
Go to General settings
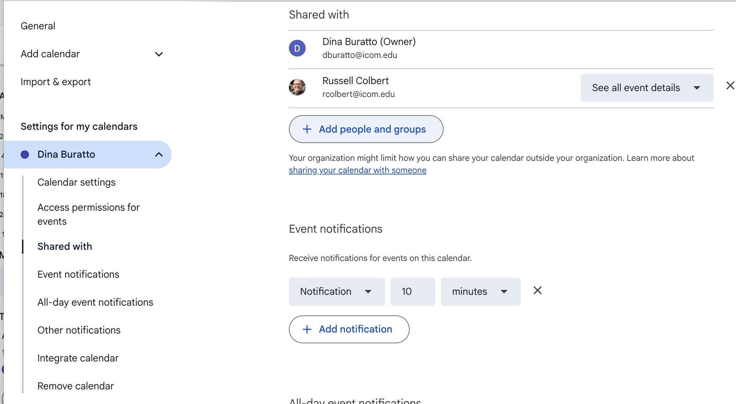point(38,26)
